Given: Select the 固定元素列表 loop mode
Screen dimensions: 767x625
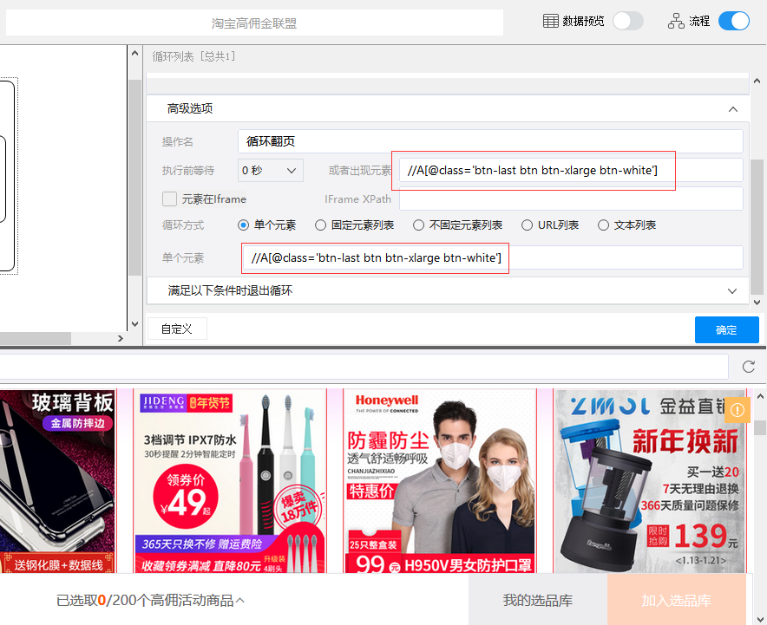Looking at the screenshot, I should [320, 225].
